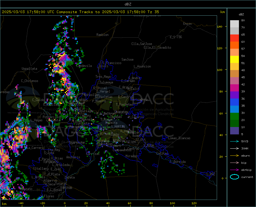Click the Clla.SanJose map label

(x=142, y=44)
